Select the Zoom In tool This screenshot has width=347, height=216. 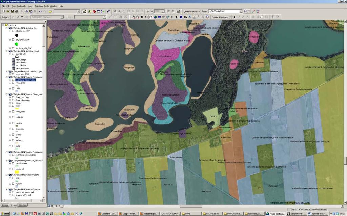click(x=133, y=17)
